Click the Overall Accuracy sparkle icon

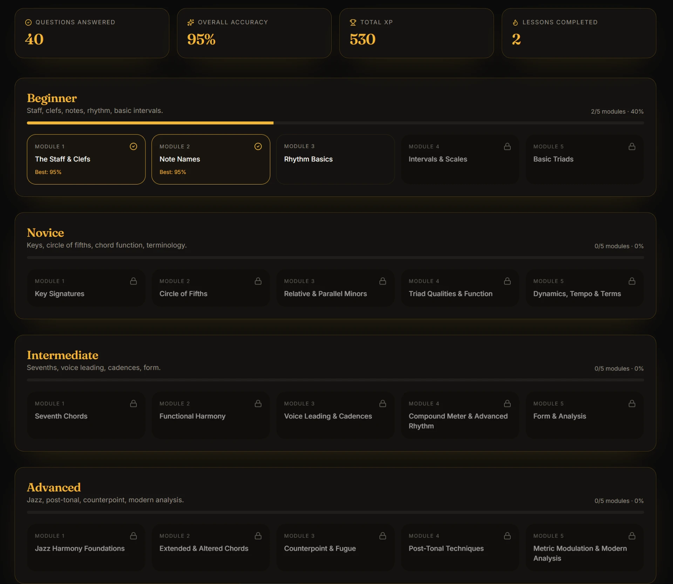point(191,22)
